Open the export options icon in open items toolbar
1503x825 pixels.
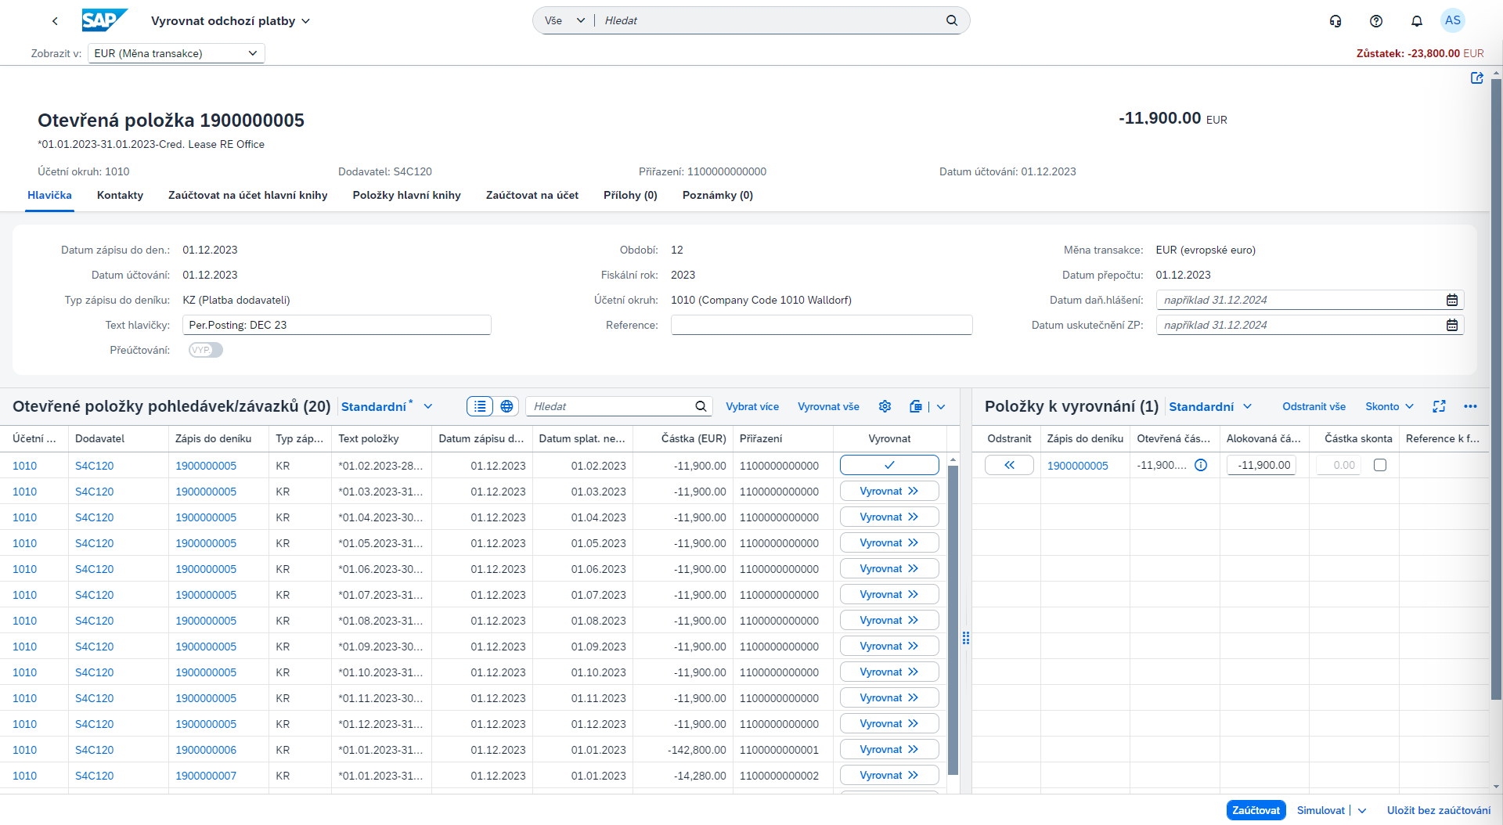coord(915,406)
